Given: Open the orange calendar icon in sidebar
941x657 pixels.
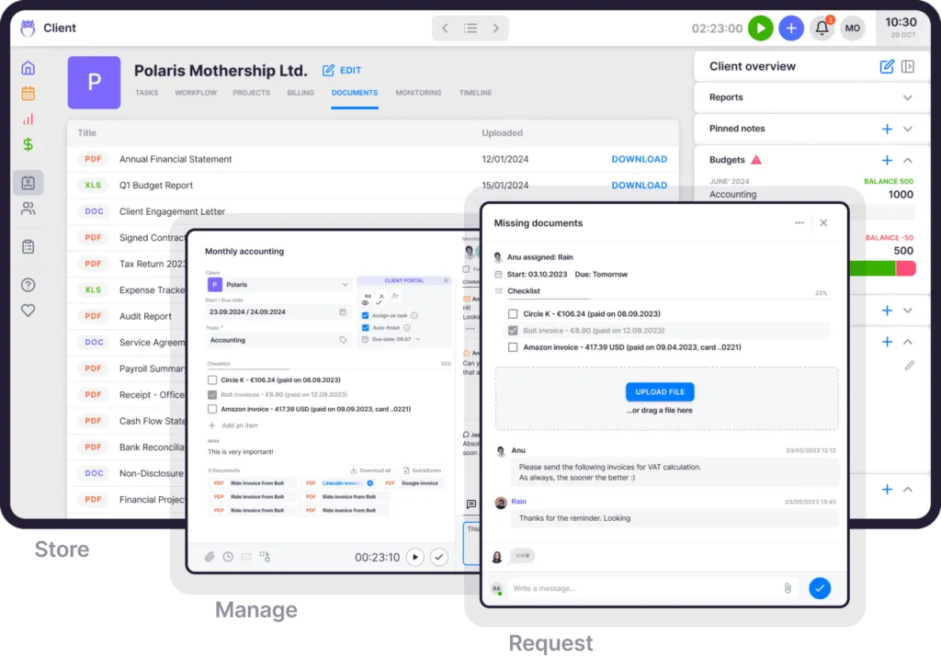Looking at the screenshot, I should (x=28, y=94).
